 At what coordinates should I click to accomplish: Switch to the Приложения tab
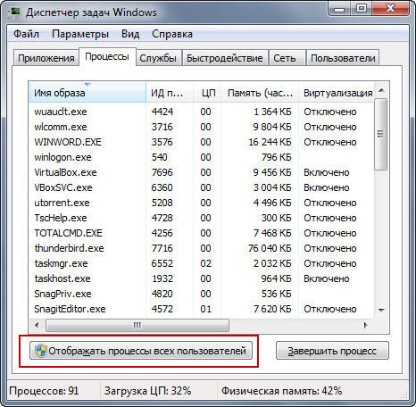point(46,58)
